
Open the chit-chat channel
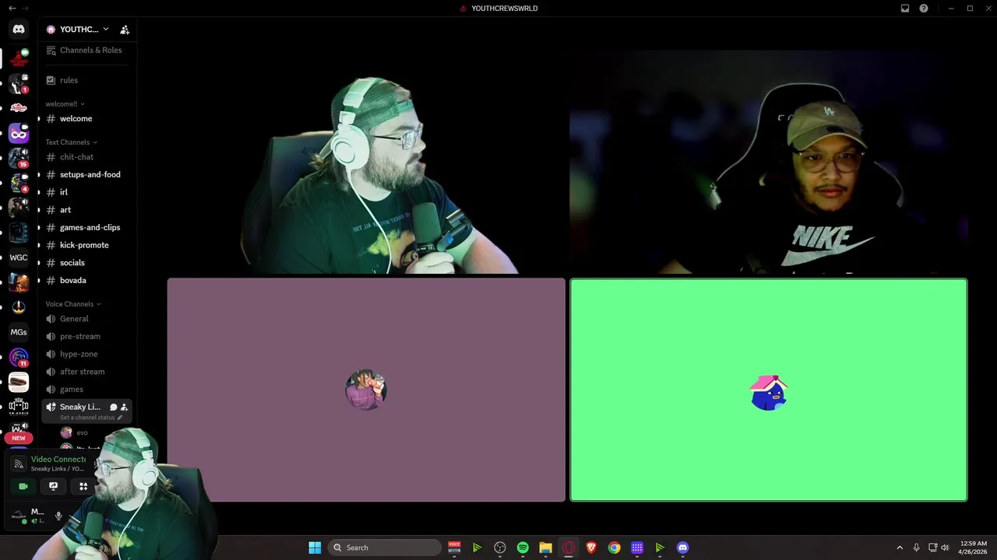(x=87, y=157)
